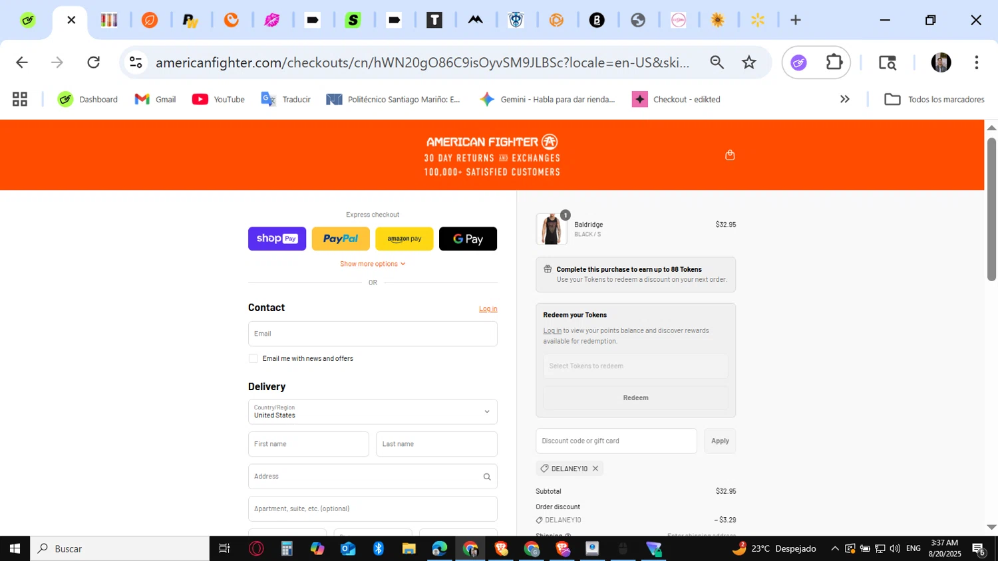Click Log in link under Redeem your Tokens
This screenshot has width=998, height=561.
[552, 330]
